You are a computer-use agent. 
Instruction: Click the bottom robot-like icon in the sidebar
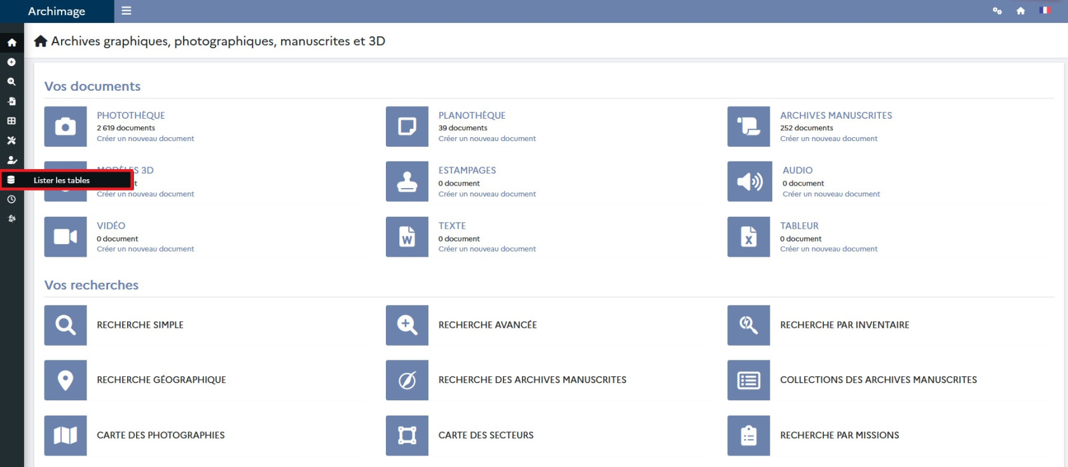pos(11,219)
